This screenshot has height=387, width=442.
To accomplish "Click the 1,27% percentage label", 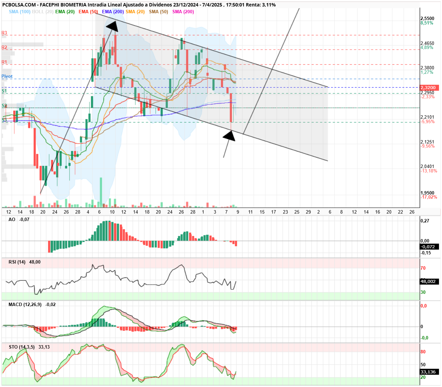I will click(x=427, y=72).
